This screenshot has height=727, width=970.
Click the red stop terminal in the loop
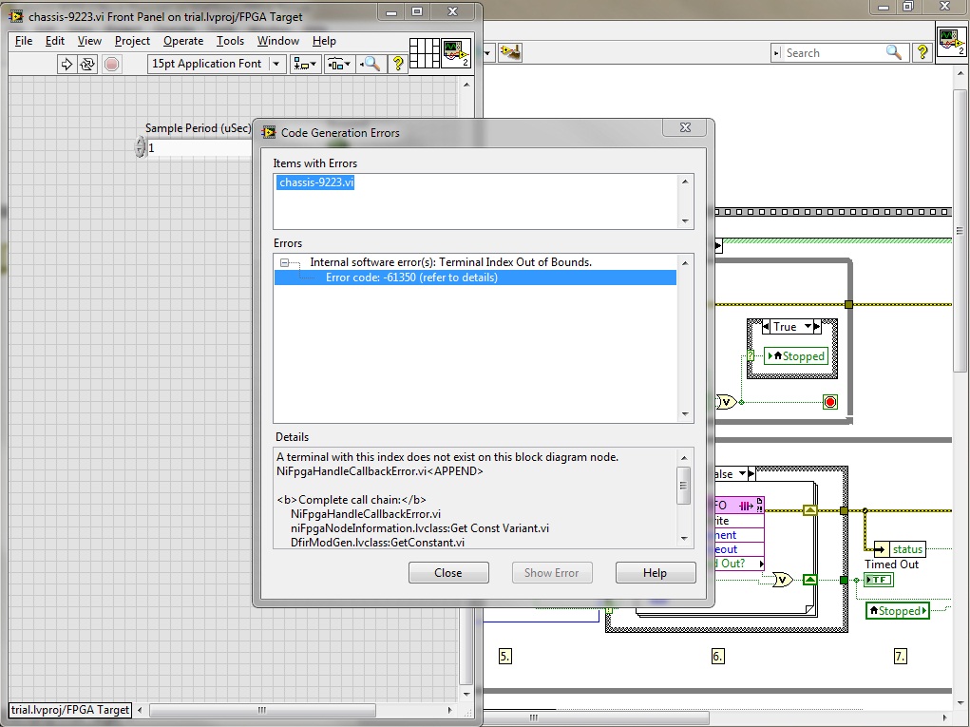[830, 402]
